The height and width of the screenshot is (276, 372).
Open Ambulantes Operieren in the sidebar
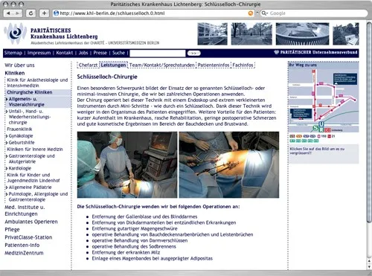pos(31,222)
